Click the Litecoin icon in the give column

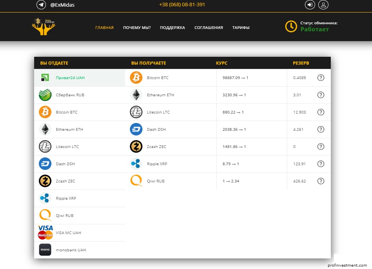[x=45, y=146]
